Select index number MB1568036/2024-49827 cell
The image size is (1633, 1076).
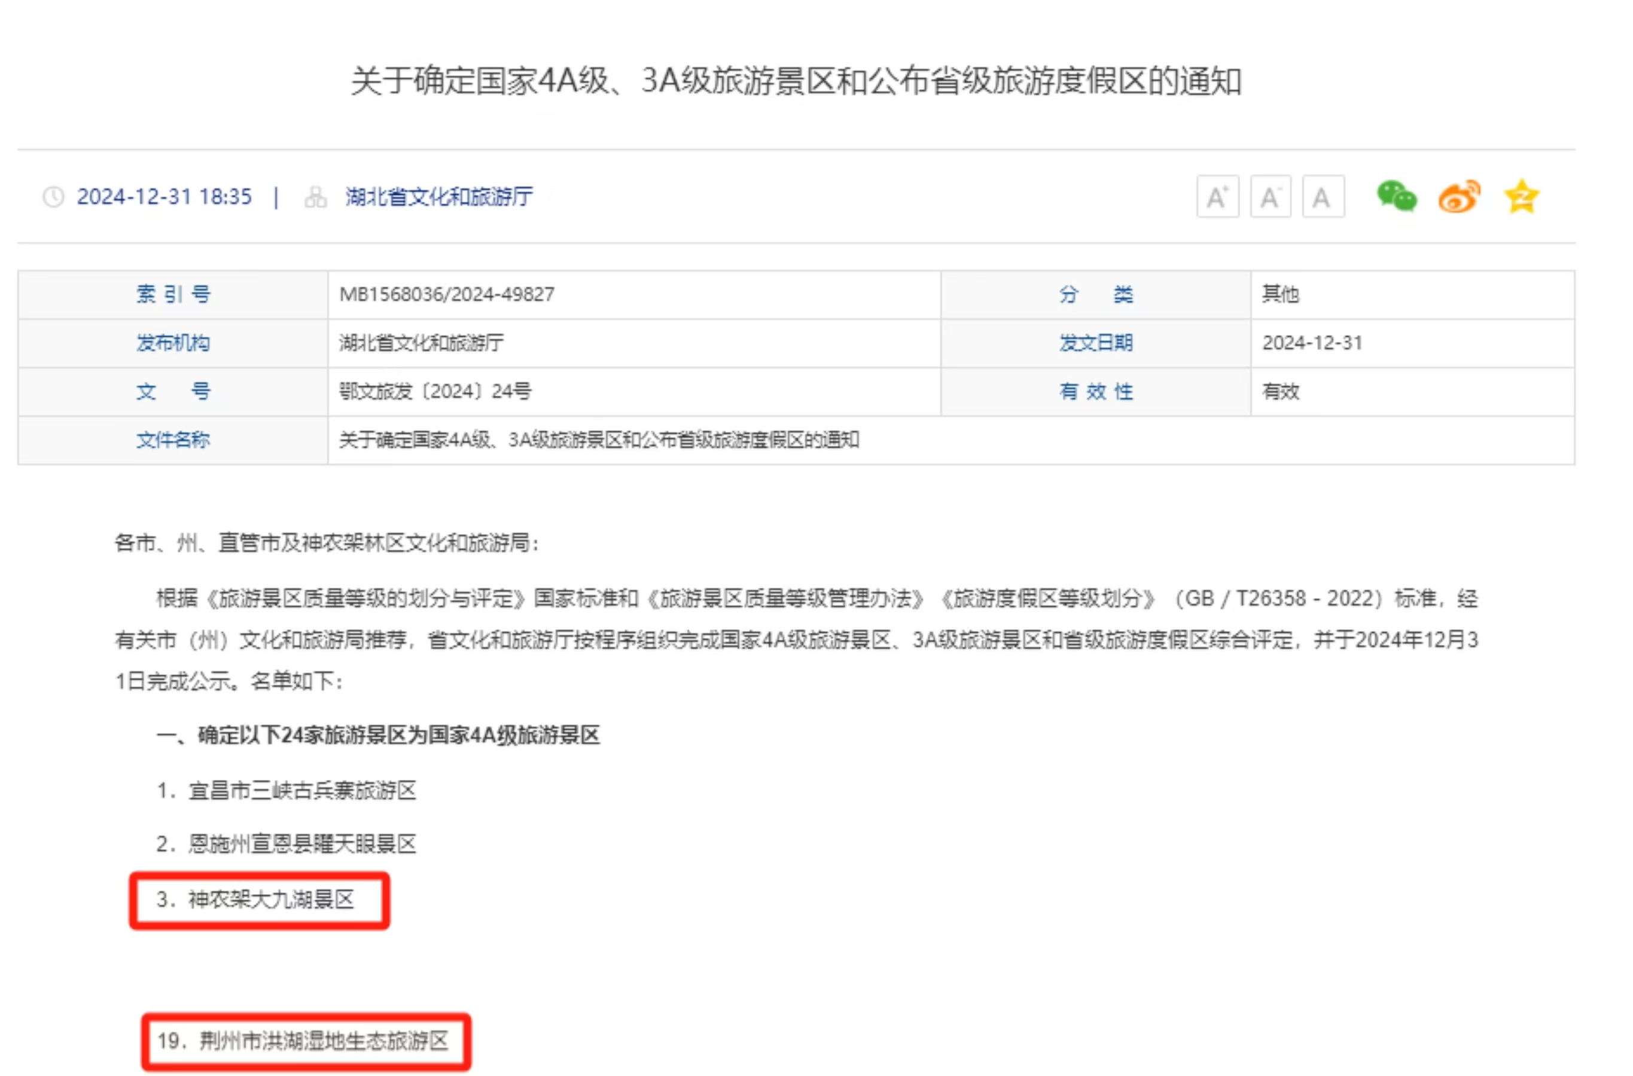447,294
